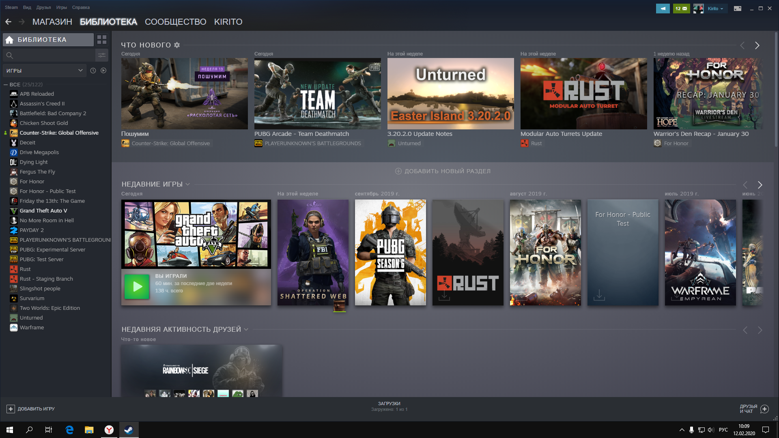
Task: Go to the МАГАЗИН tab
Action: point(52,22)
